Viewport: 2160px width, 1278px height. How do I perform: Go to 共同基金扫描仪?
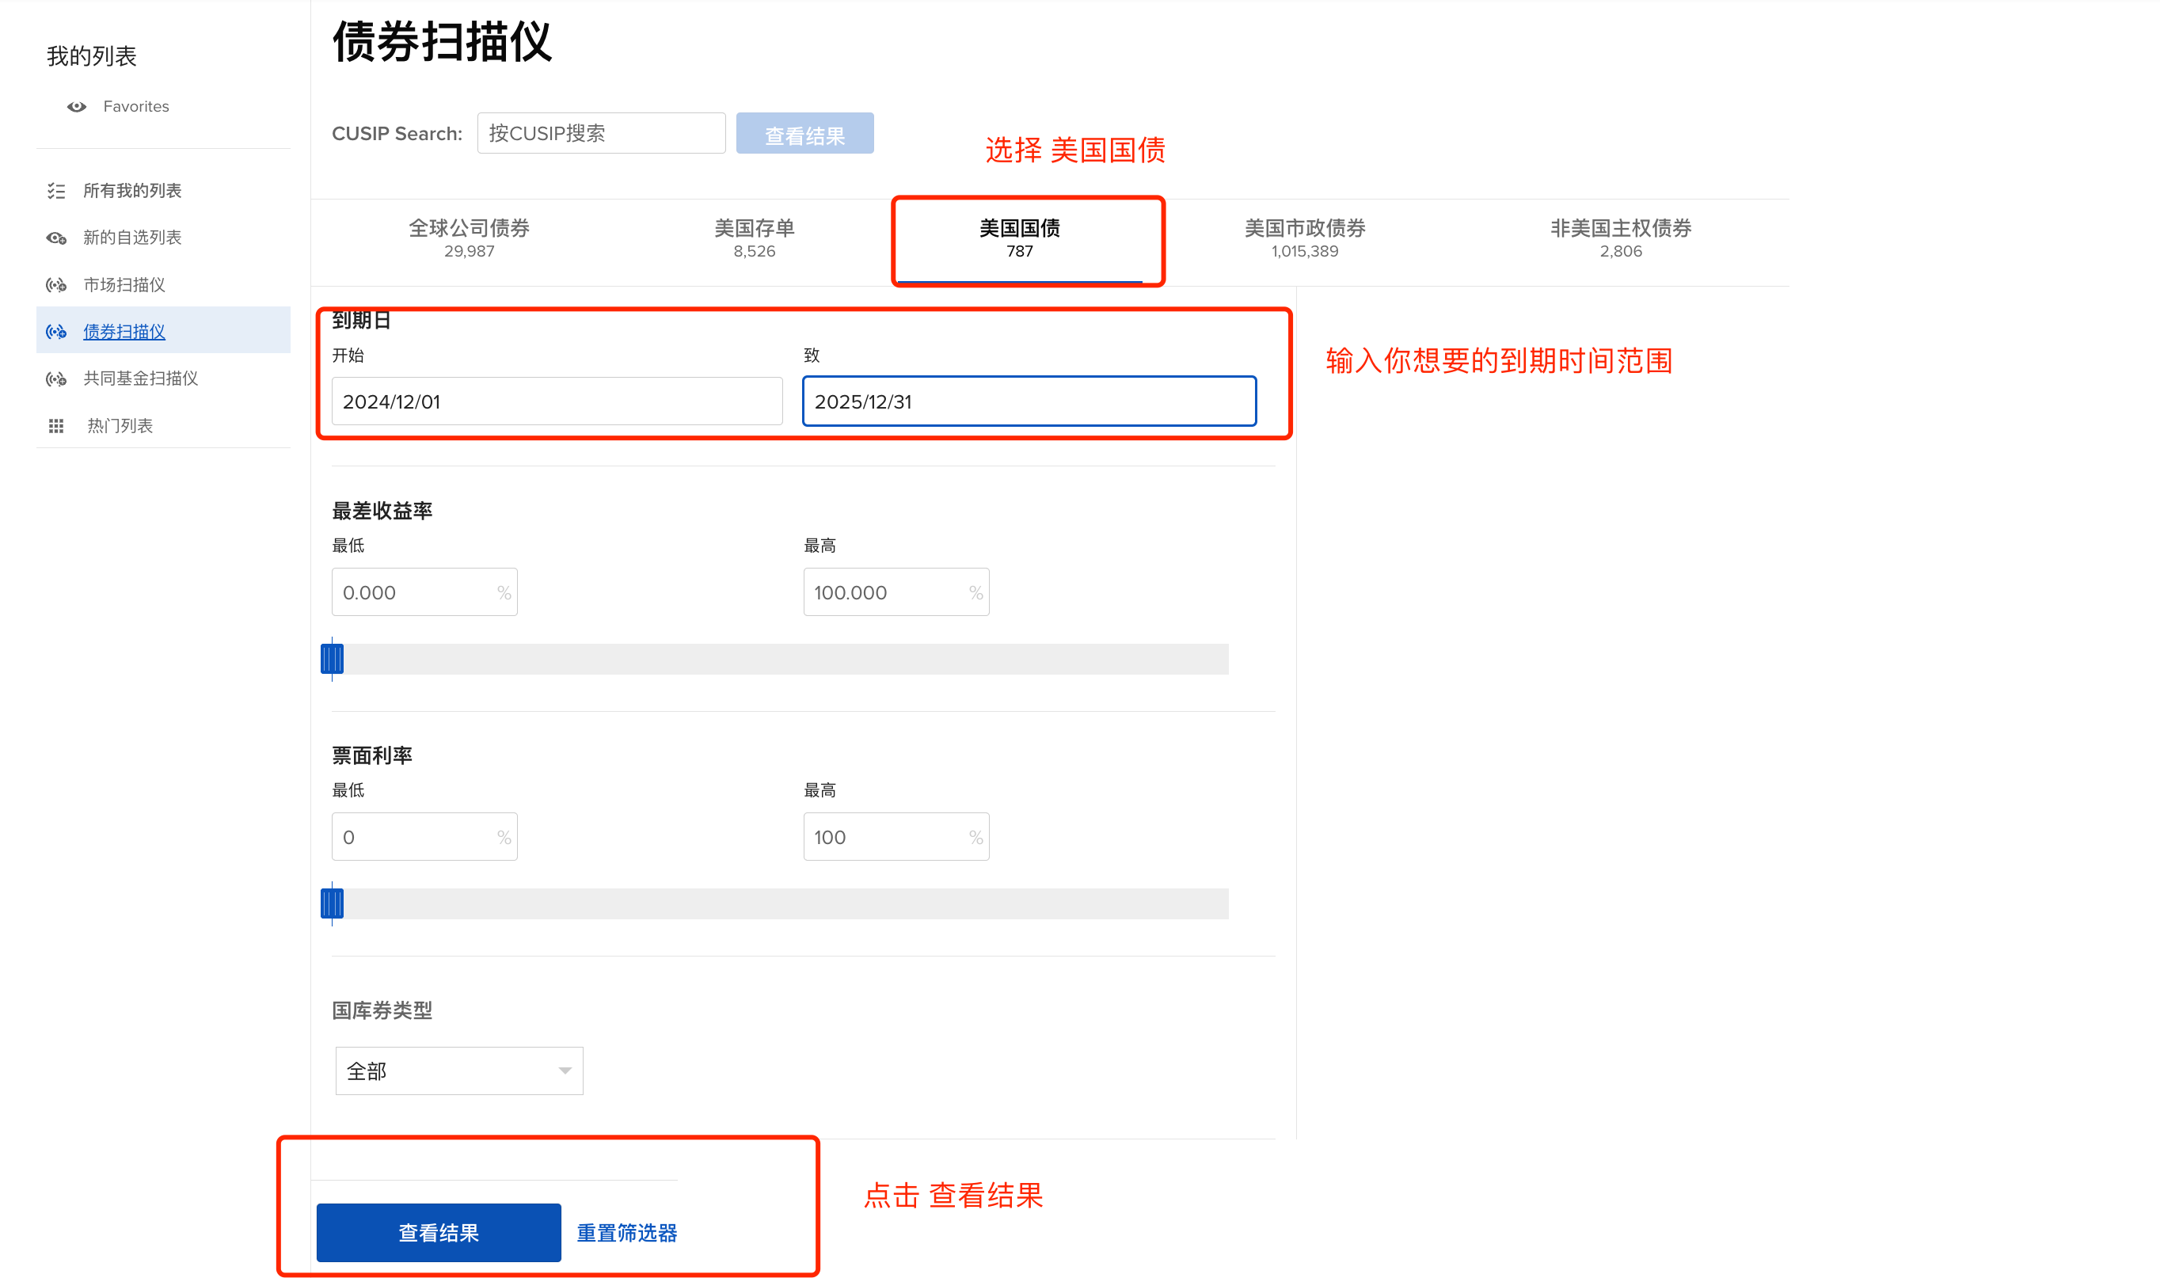(x=140, y=379)
